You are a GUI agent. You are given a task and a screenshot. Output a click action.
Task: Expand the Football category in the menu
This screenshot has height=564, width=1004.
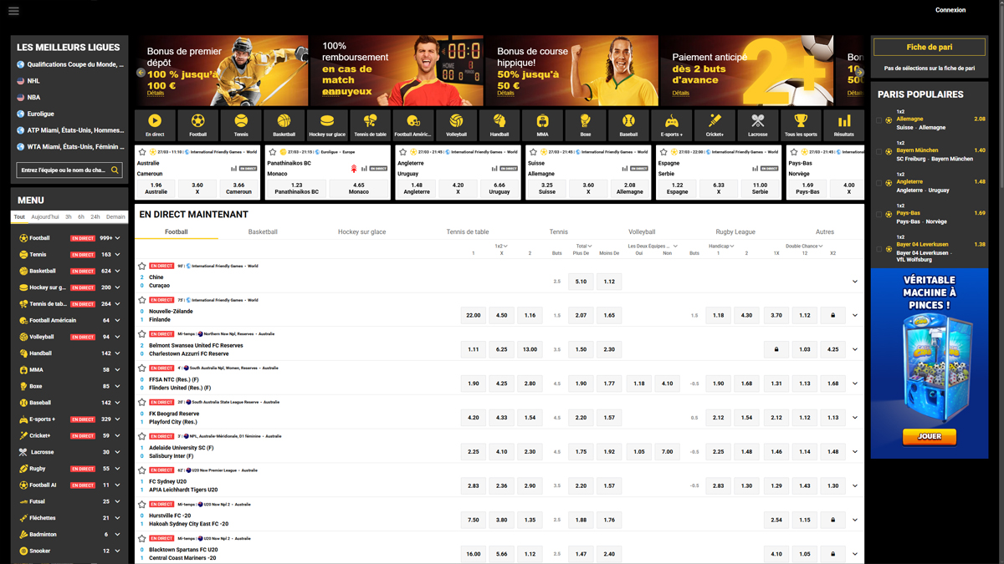pos(118,238)
